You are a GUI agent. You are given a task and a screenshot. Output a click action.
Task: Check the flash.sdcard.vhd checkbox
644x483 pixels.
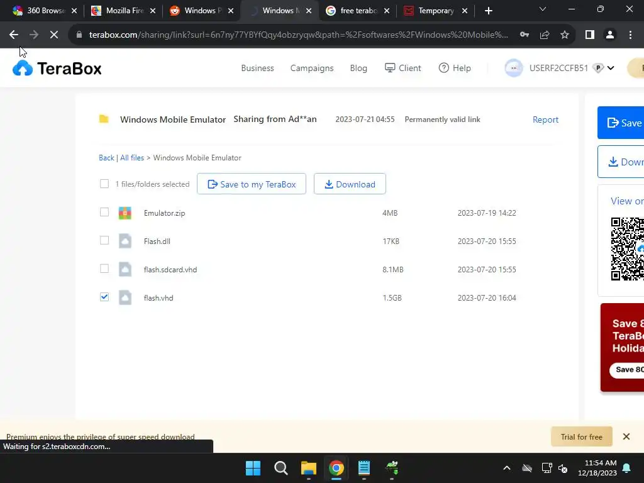pos(104,269)
